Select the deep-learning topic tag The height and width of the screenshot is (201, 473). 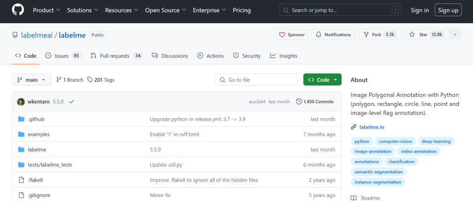[436, 141]
